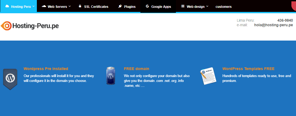The image size is (296, 116).
Task: Click the plug icon beside Plugins
Action: [x=120, y=6]
